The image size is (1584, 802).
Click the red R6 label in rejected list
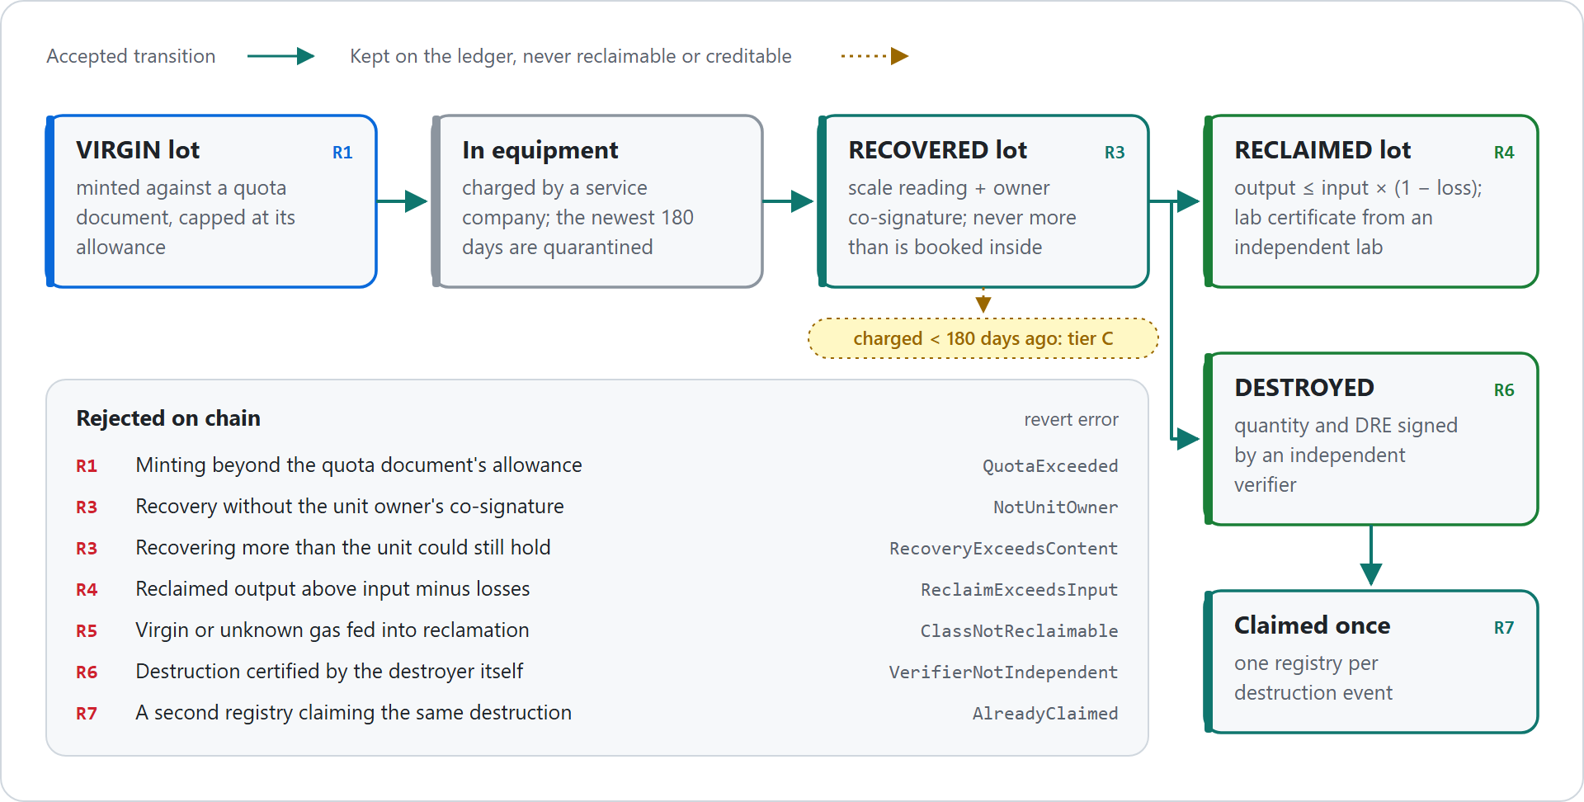coord(87,672)
